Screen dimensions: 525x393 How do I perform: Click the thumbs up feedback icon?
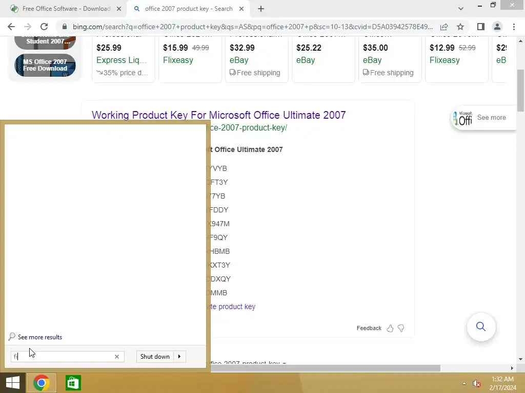coord(390,328)
